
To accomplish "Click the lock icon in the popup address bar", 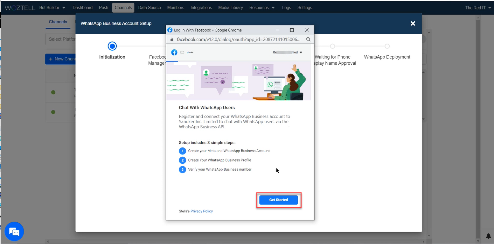I will (172, 39).
